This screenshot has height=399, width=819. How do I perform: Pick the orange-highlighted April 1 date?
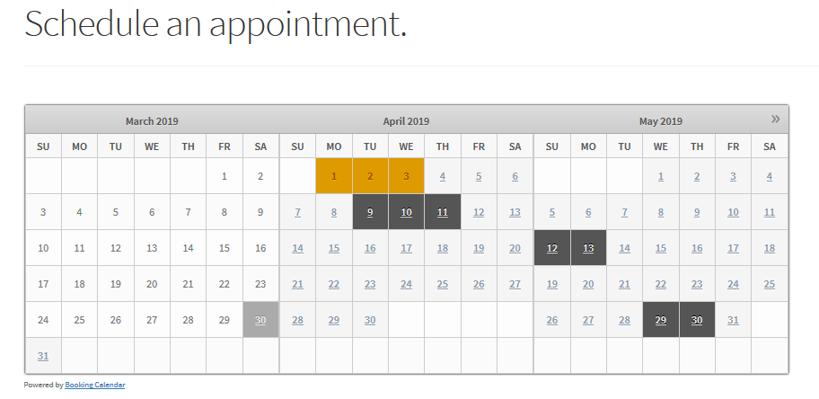pyautogui.click(x=334, y=176)
